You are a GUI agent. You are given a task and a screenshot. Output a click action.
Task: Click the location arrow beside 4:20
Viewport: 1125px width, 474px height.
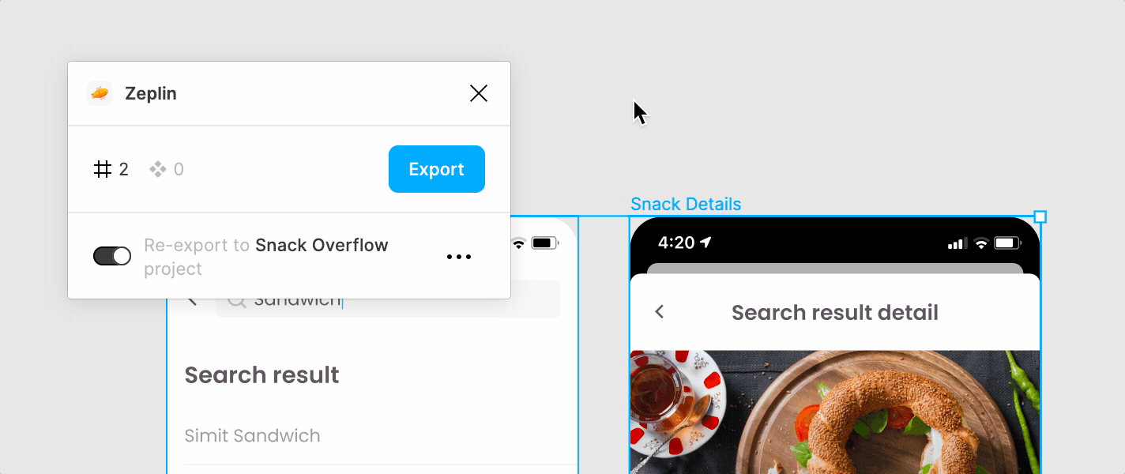point(705,243)
